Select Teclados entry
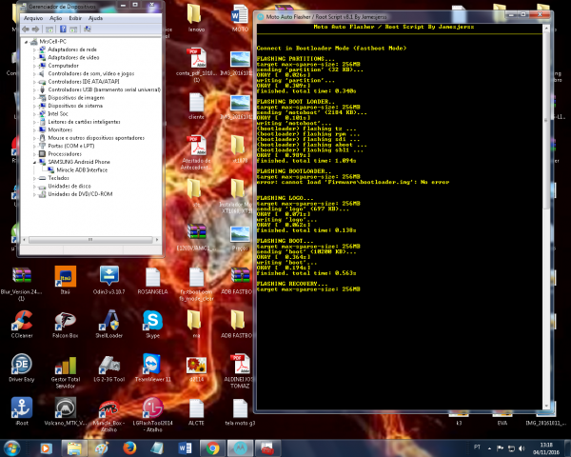This screenshot has width=571, height=457. 58,178
